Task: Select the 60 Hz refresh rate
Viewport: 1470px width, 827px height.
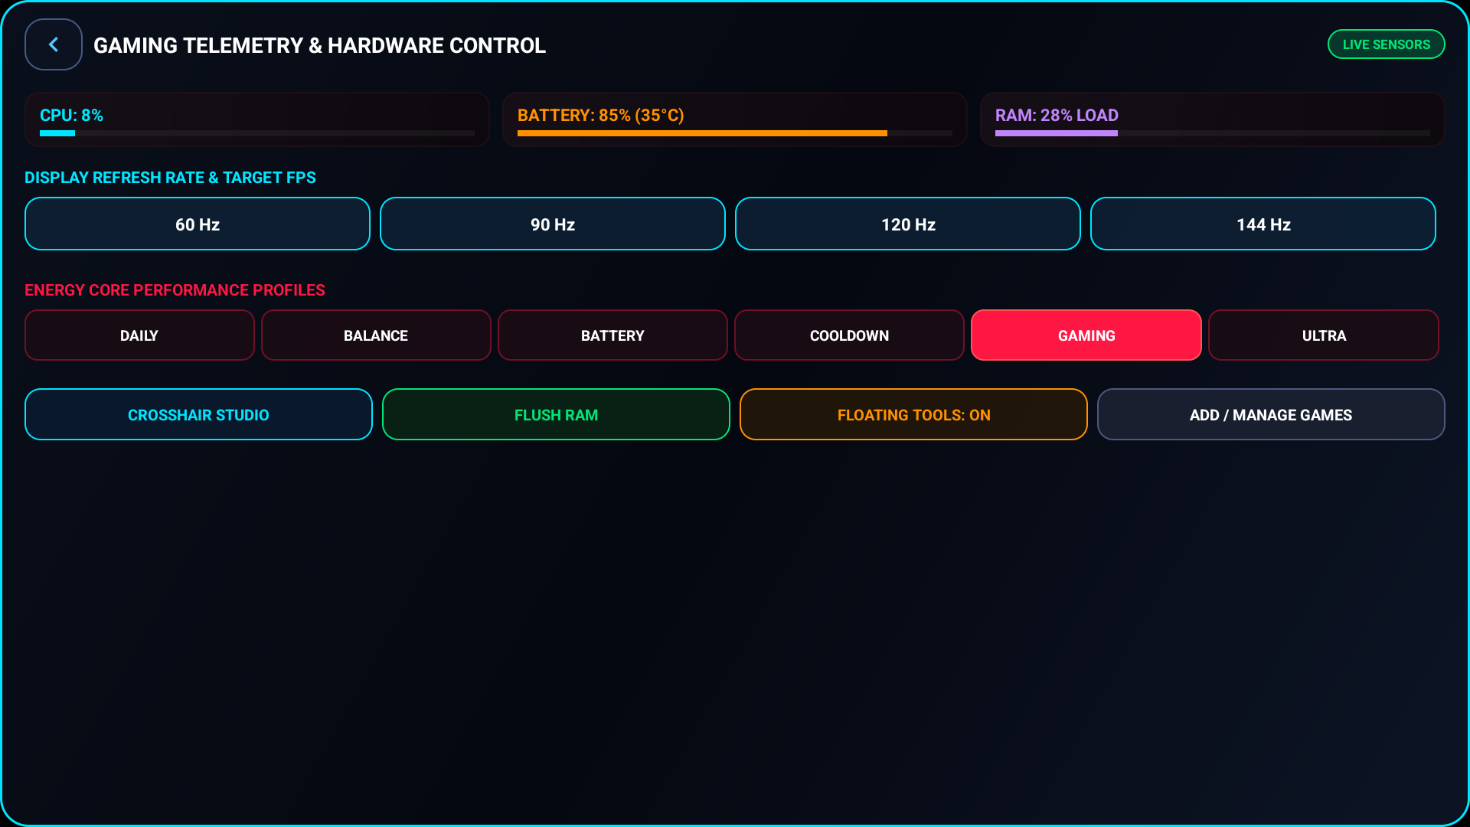Action: coord(198,224)
